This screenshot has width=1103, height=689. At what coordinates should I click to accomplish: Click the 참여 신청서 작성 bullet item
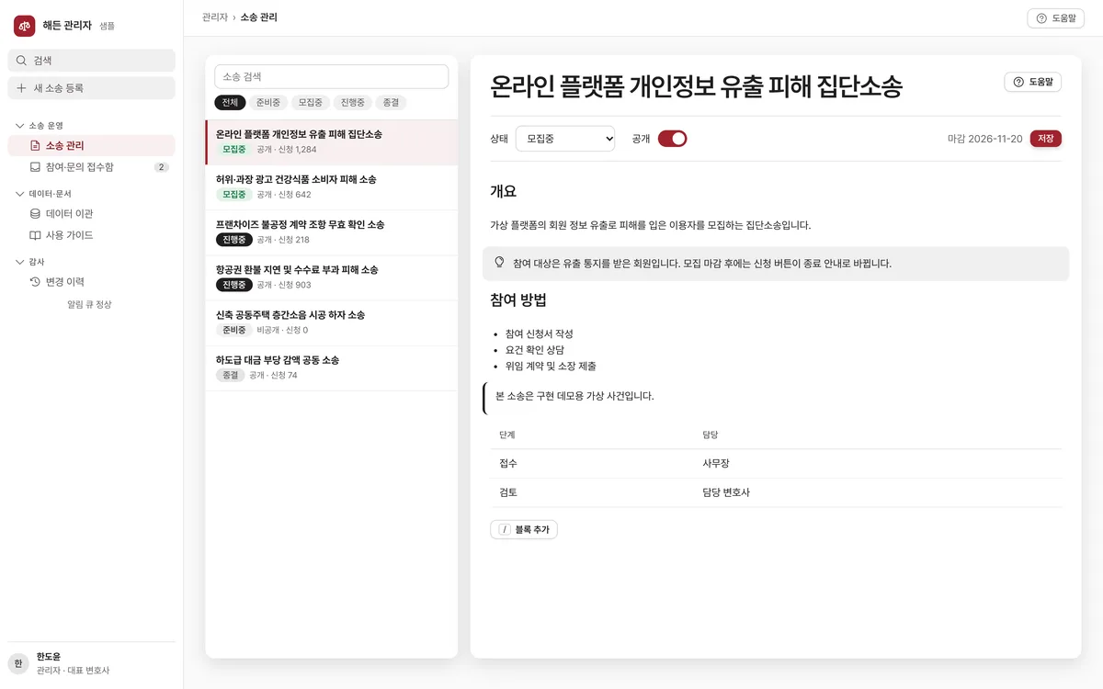pyautogui.click(x=539, y=333)
